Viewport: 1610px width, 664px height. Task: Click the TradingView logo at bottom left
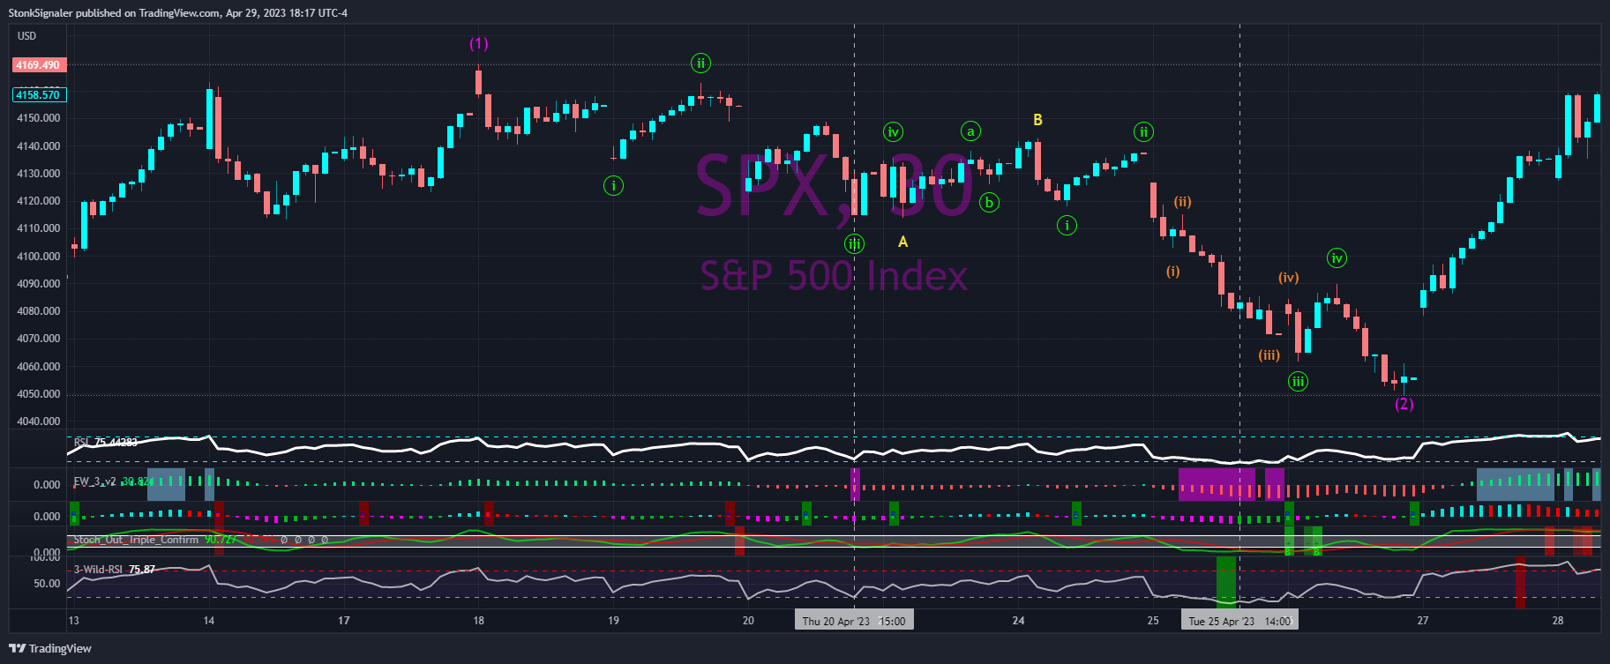[x=50, y=648]
